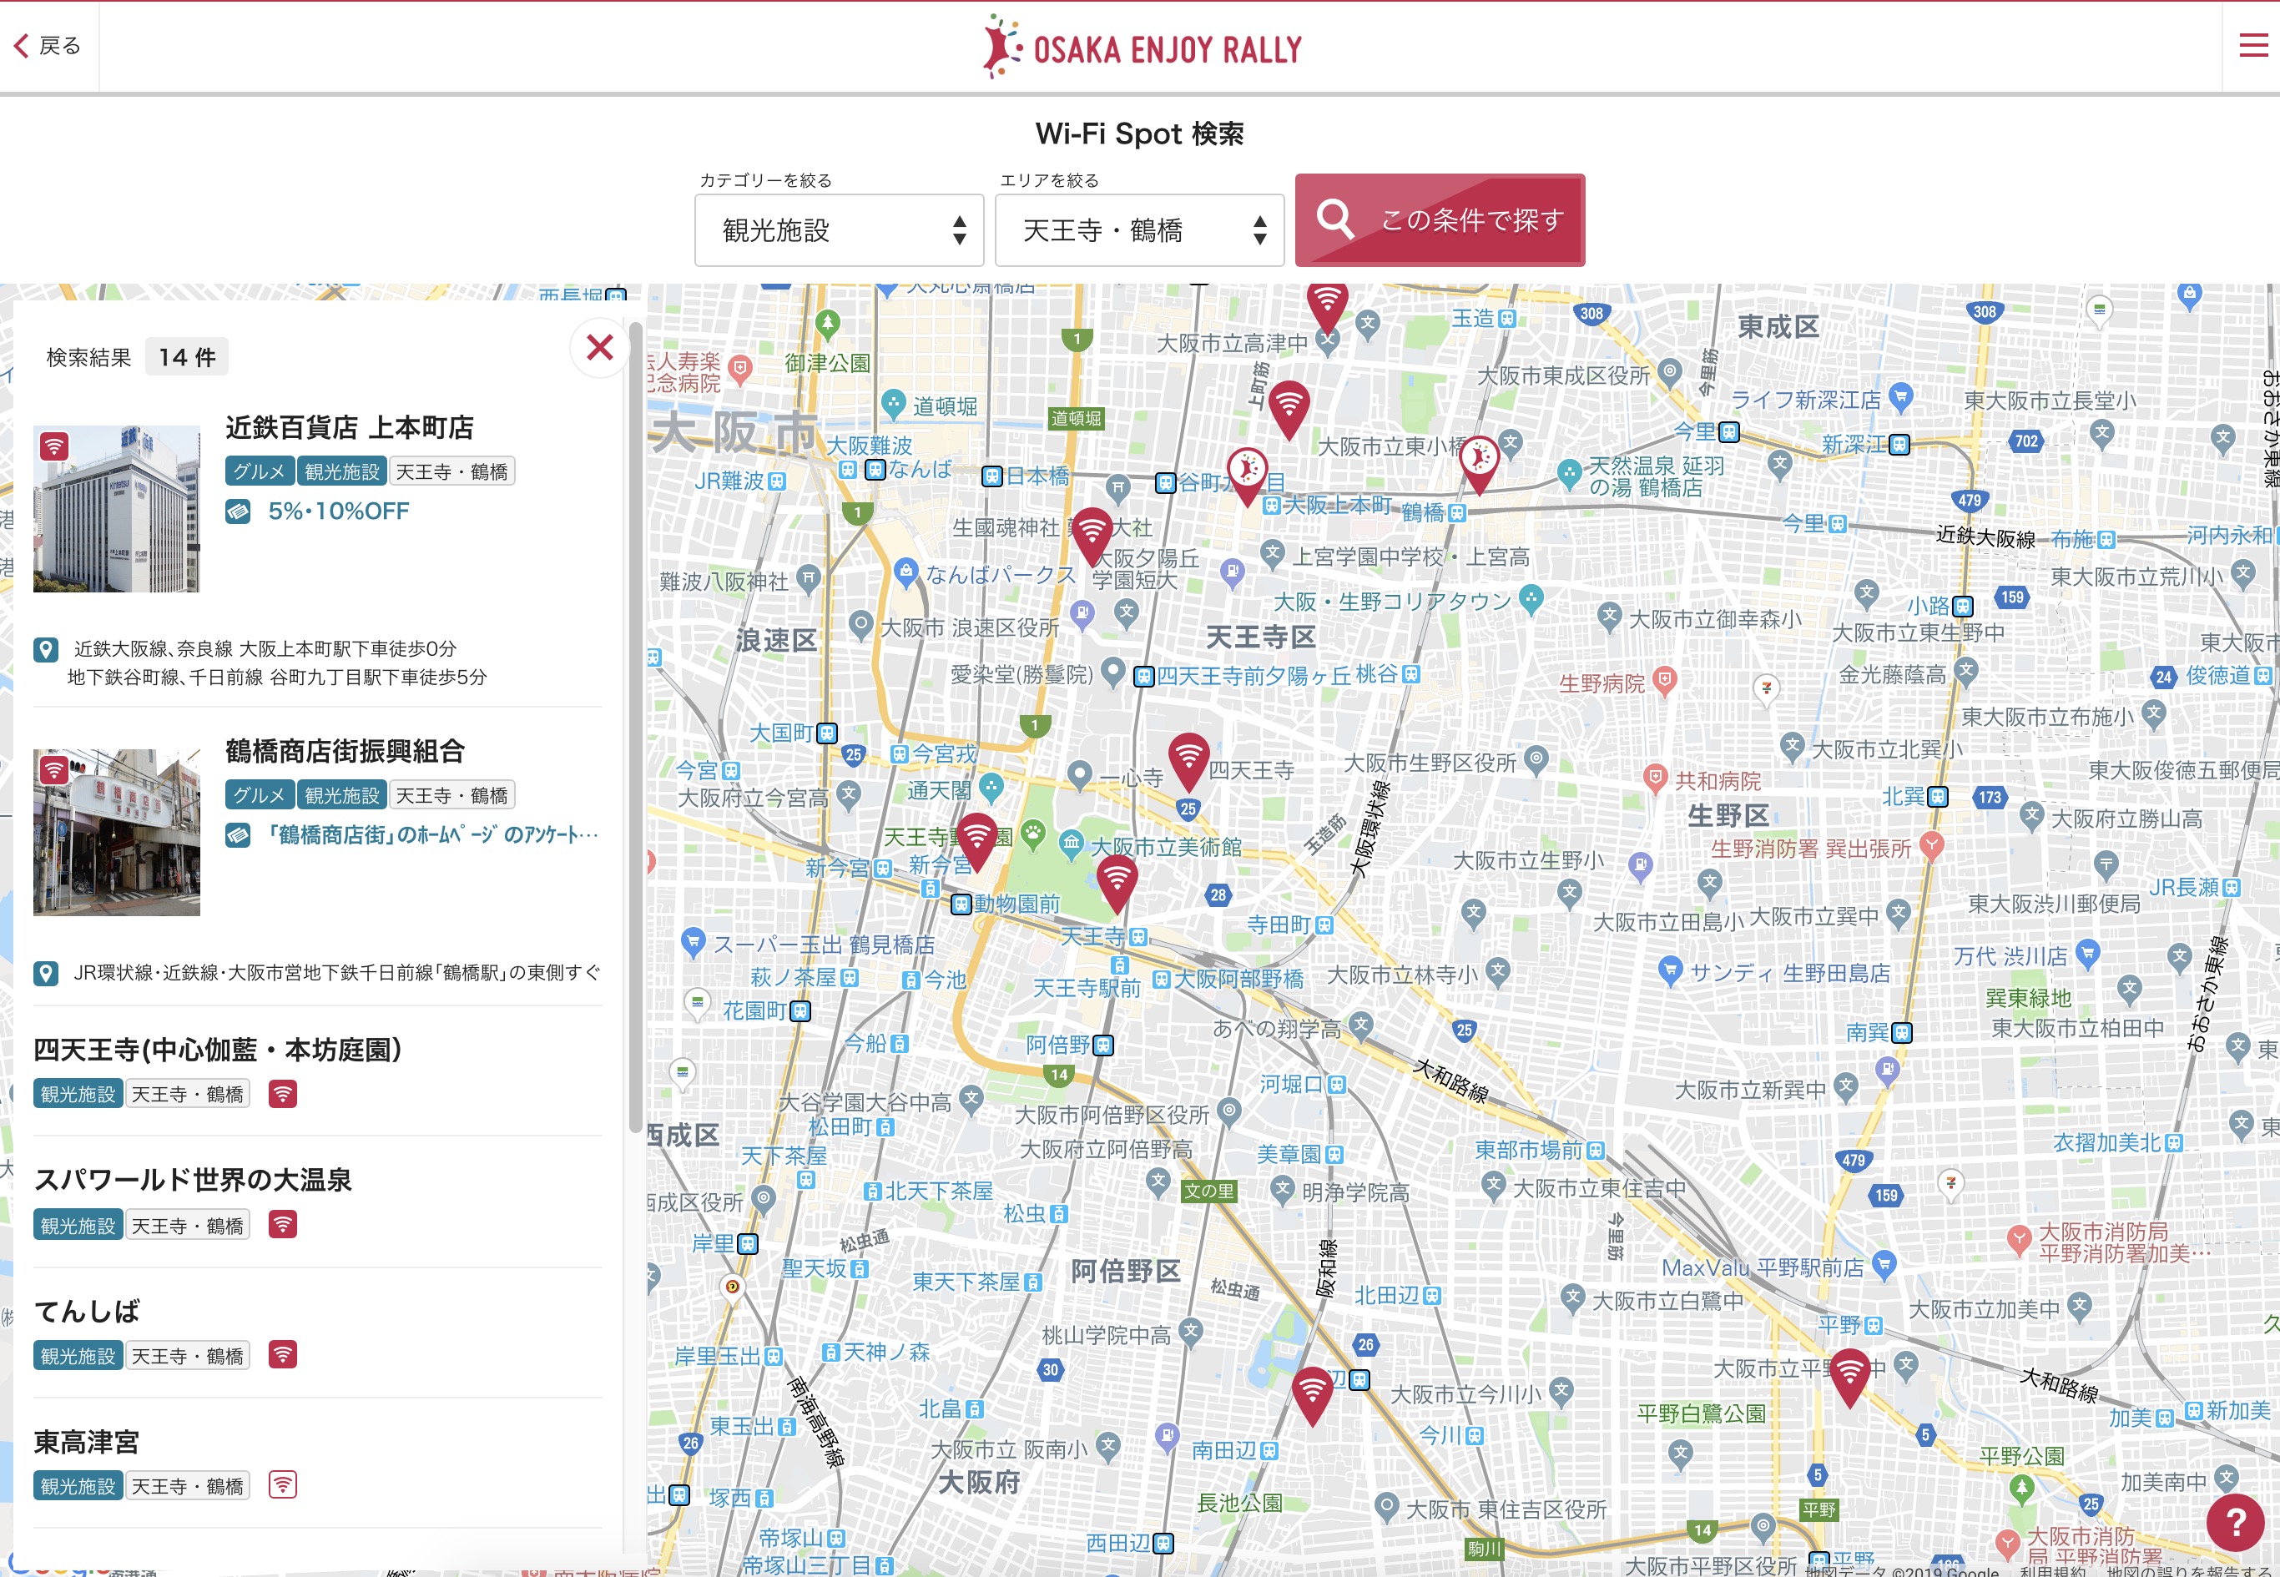This screenshot has height=1577, width=2280.
Task: Click the Wi-Fi badge on 近鉄百貨店 thumbnail
Action: (x=54, y=446)
